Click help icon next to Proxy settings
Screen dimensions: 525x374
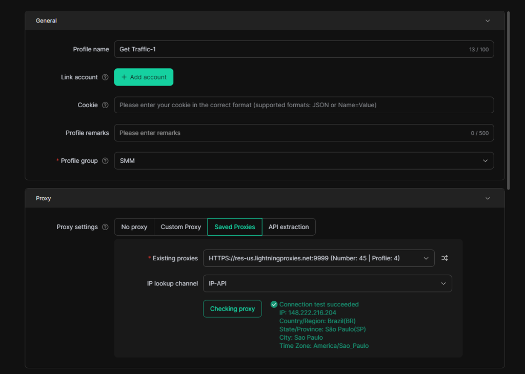click(x=105, y=227)
